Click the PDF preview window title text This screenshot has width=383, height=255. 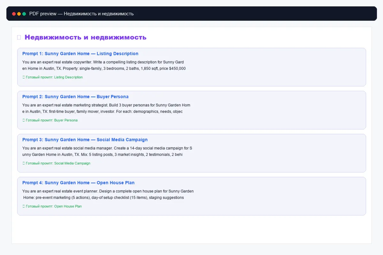tap(81, 14)
